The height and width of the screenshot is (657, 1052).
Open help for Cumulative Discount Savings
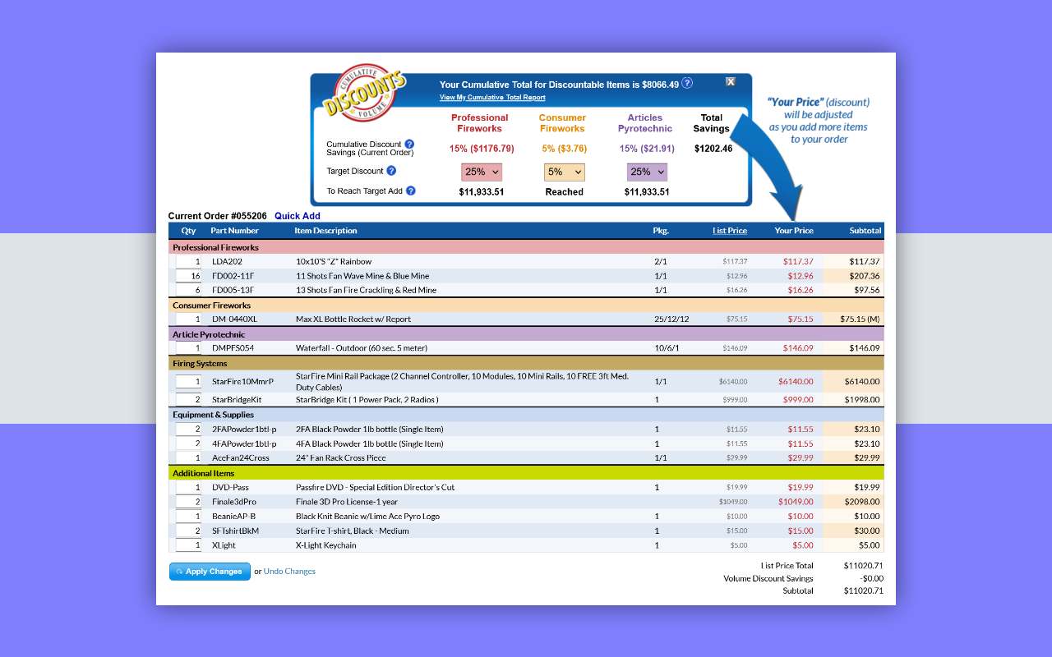pos(409,144)
